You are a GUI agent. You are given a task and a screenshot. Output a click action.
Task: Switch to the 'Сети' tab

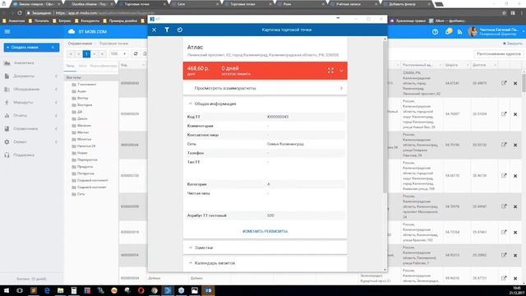click(82, 66)
